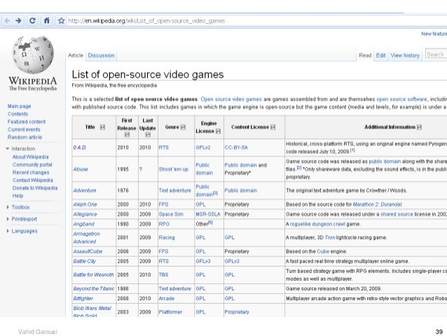Click the Home icon in the browser toolbar
The height and width of the screenshot is (336, 447).
coord(46,21)
